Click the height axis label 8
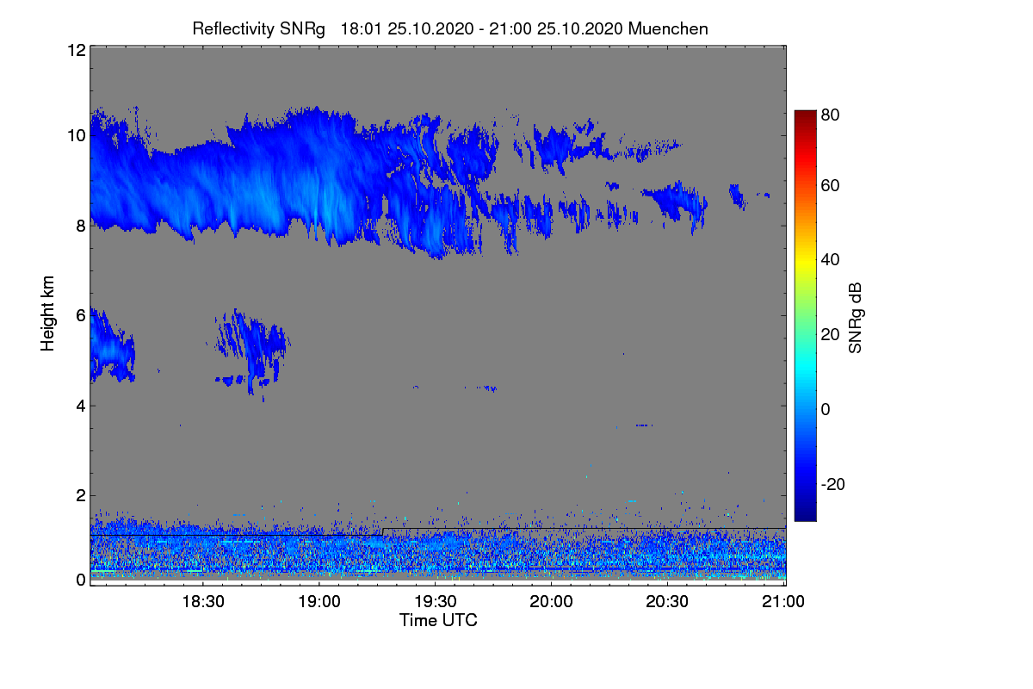The image size is (1033, 689). pos(80,226)
